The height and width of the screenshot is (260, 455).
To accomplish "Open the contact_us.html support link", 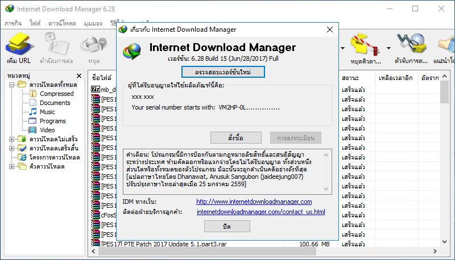I will pyautogui.click(x=260, y=212).
